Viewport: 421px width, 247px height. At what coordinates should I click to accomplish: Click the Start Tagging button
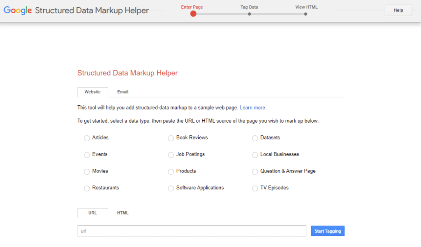[328, 231]
